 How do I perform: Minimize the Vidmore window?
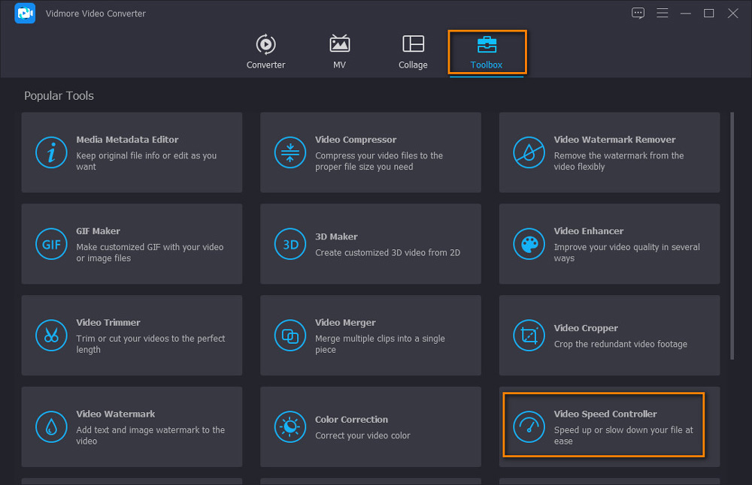pyautogui.click(x=686, y=14)
